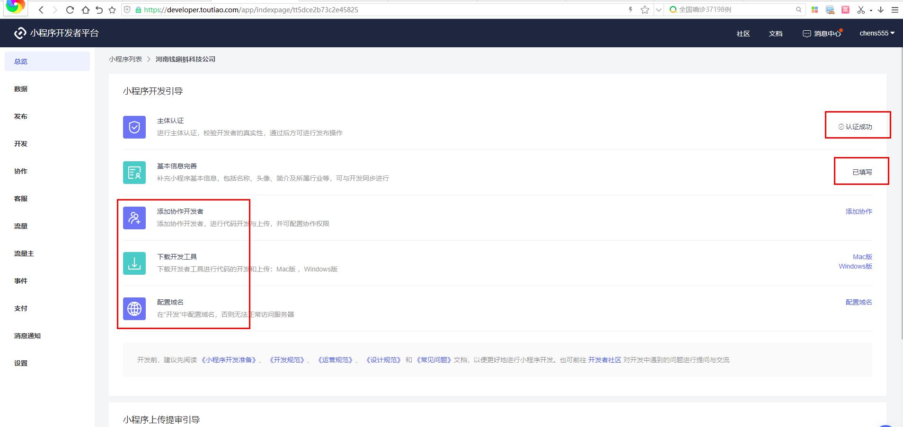Click the site security shield icon

[x=127, y=9]
